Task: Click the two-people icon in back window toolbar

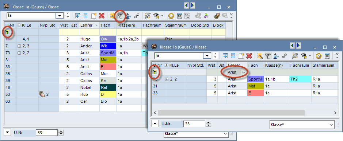Action: [206, 16]
